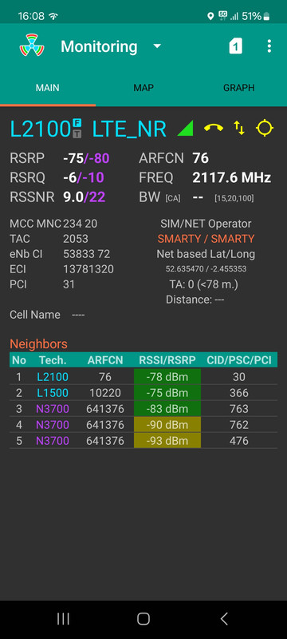This screenshot has width=287, height=639.
Task: Tap the NetMonster app logo icon
Action: [x=32, y=46]
